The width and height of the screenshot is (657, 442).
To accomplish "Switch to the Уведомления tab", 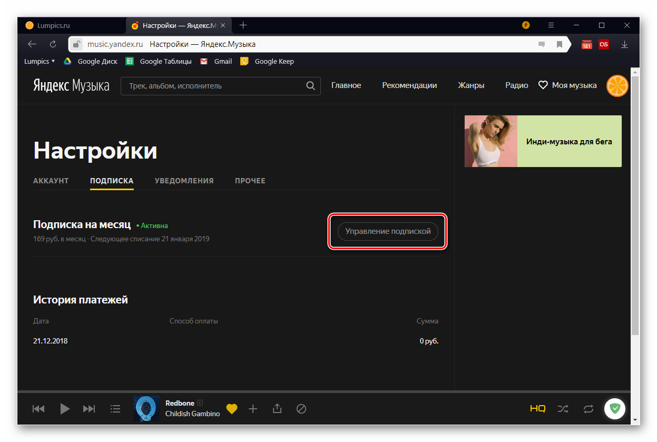I will (x=184, y=181).
